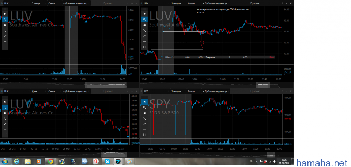Click 'График' title of LUV 1-minute panel
This screenshot has width=351, height=167.
[255, 3]
